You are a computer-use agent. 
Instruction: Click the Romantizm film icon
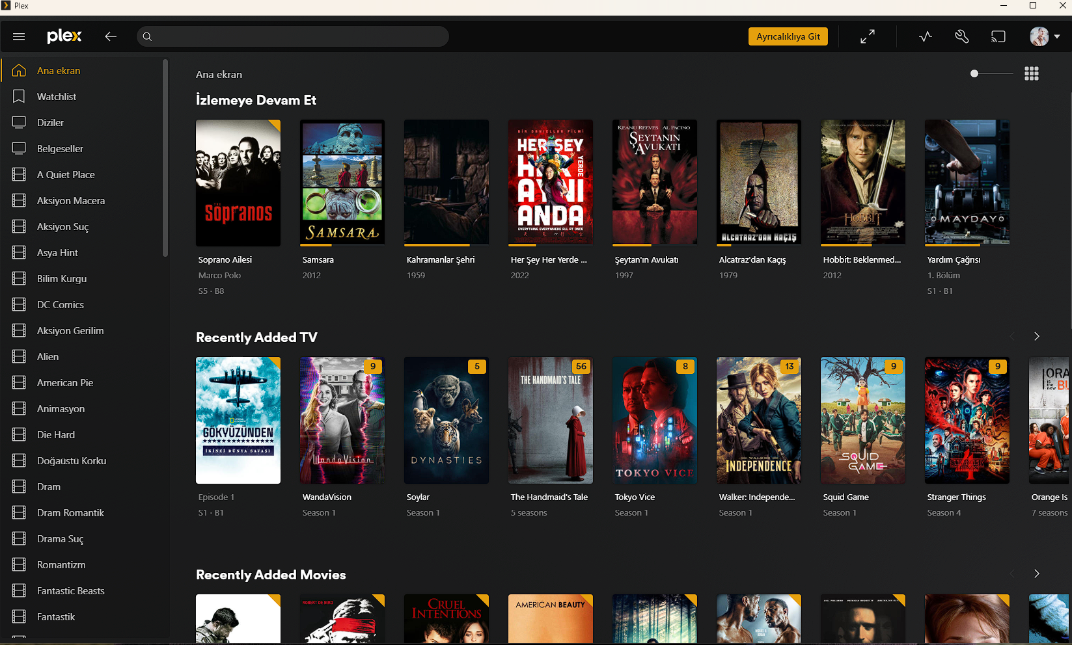19,564
